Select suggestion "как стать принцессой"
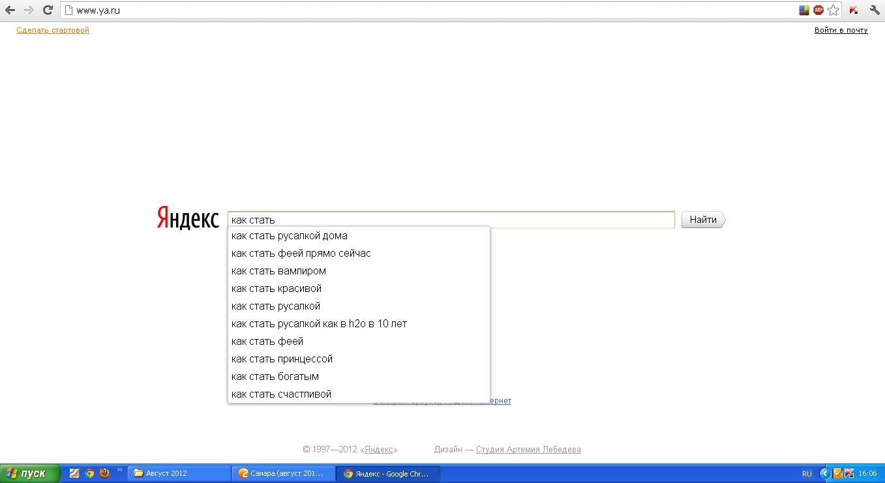 click(x=282, y=359)
